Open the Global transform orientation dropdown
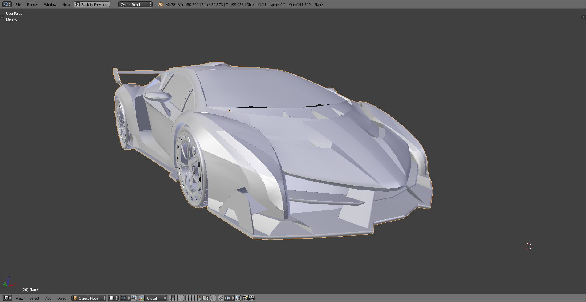586x302 pixels. (x=156, y=298)
